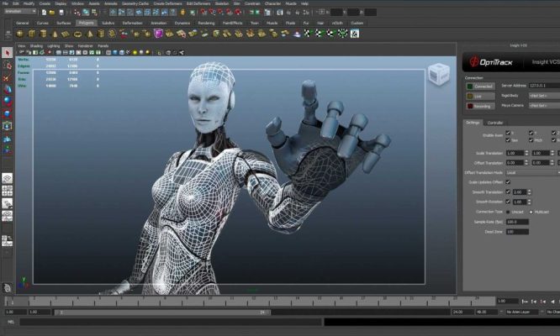Toggle the Smooth Translation checkbox
Screen dimensions: 560x336
(x=507, y=192)
